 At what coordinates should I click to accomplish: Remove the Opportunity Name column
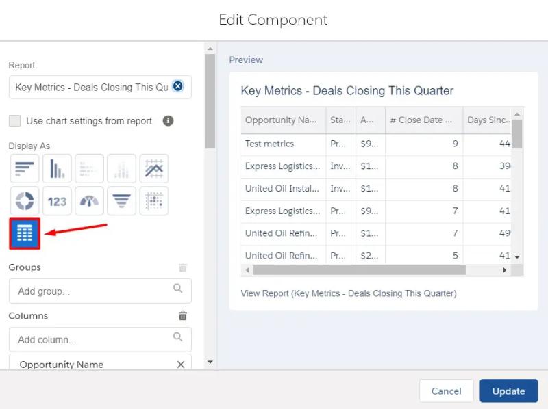click(181, 365)
